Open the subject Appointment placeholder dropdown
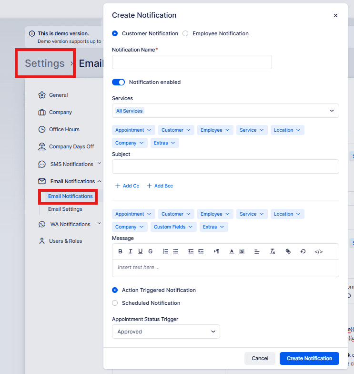 click(x=133, y=130)
